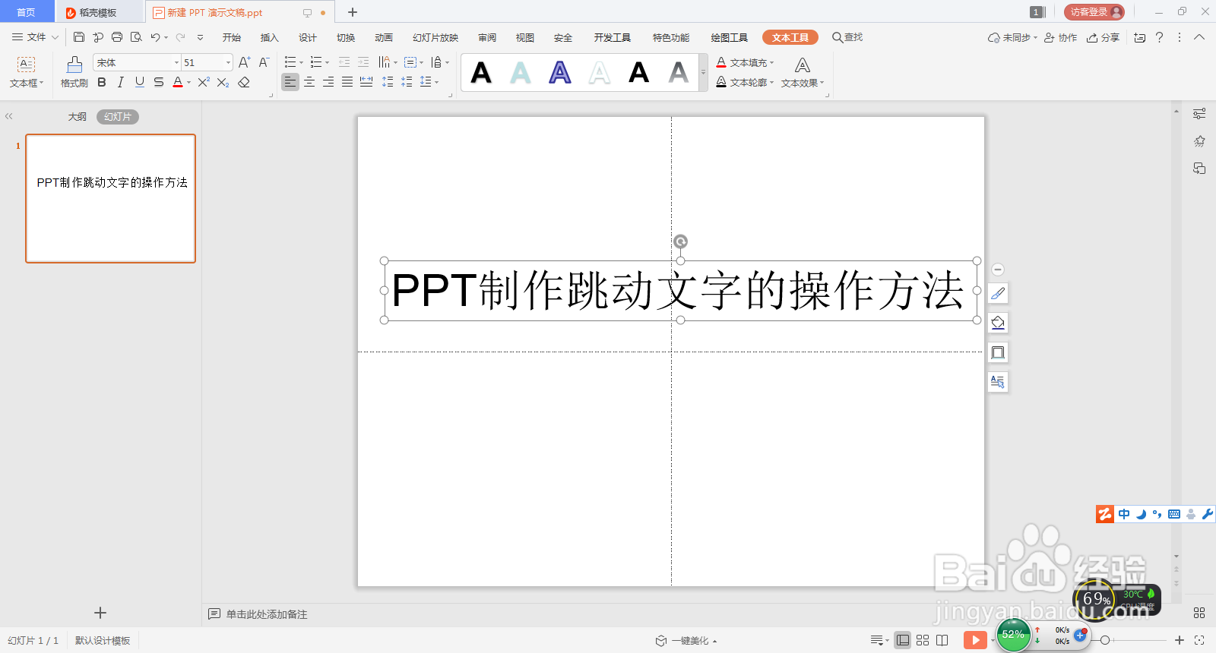Image resolution: width=1216 pixels, height=653 pixels.
Task: Choose the gray gradient text style preset
Action: (x=679, y=73)
